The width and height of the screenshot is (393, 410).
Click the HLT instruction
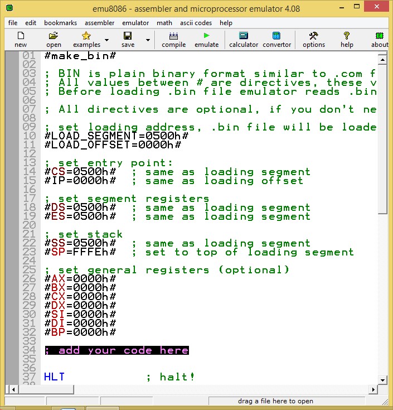pos(54,377)
